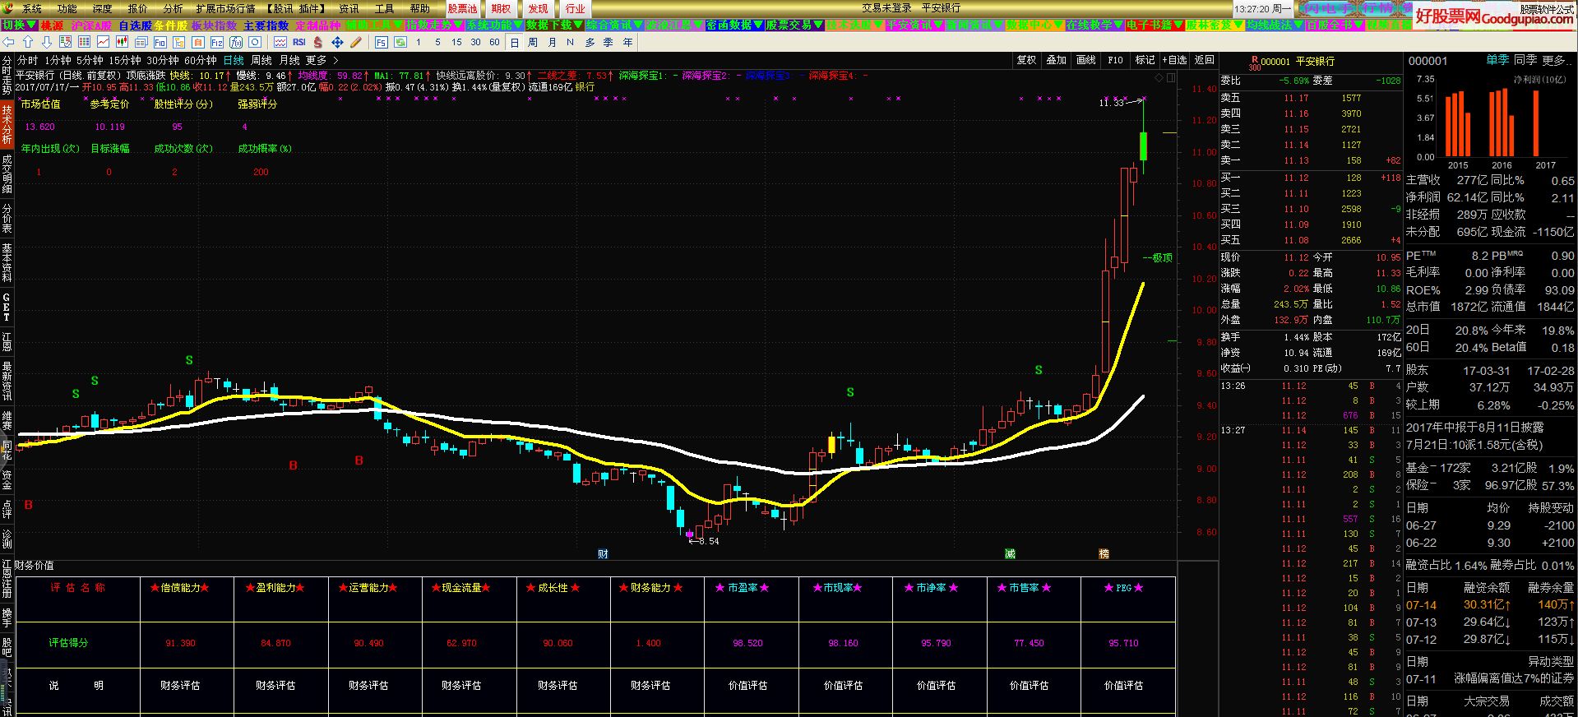This screenshot has width=1578, height=717.
Task: Expand the 密函数据 dropdown
Action: coord(735,25)
